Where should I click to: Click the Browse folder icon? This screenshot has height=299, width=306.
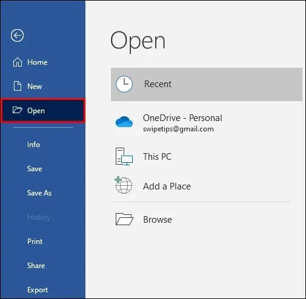tap(124, 219)
